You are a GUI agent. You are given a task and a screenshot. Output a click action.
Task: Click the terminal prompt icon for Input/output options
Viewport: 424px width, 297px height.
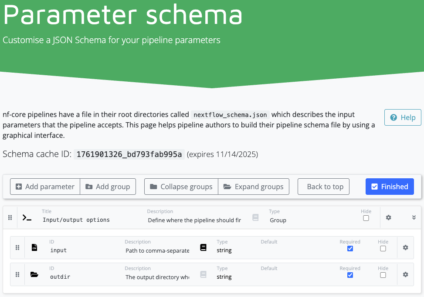(x=27, y=217)
